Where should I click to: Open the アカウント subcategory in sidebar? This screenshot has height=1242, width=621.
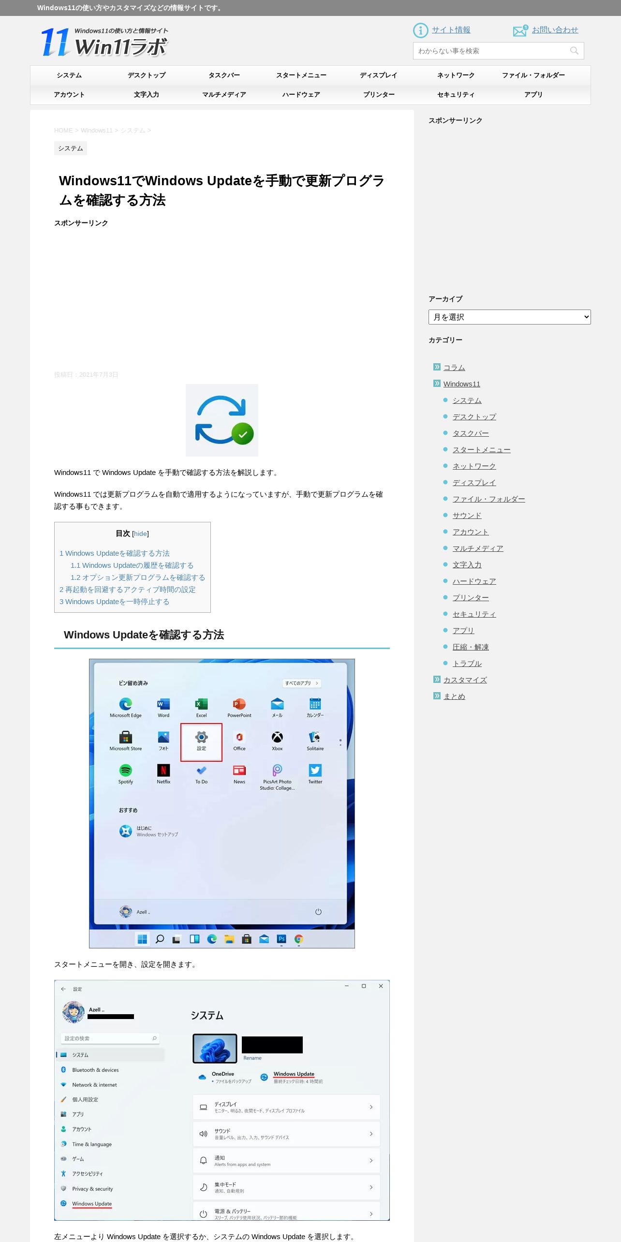click(471, 532)
